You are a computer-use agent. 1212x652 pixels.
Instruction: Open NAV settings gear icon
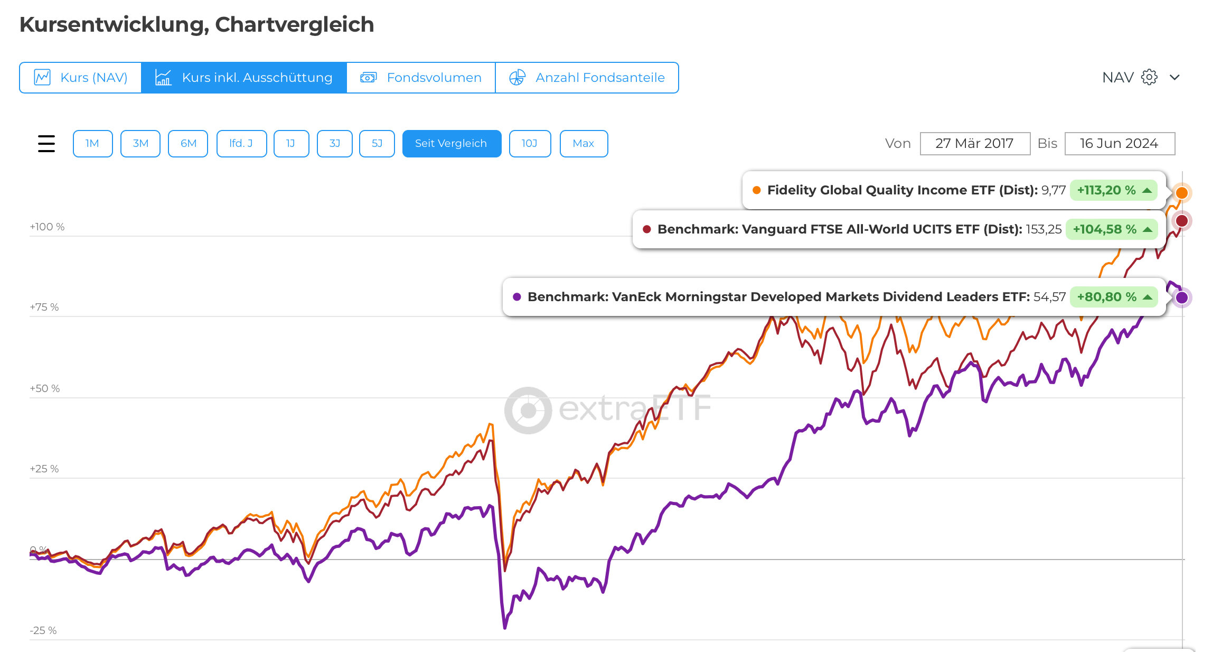point(1149,77)
